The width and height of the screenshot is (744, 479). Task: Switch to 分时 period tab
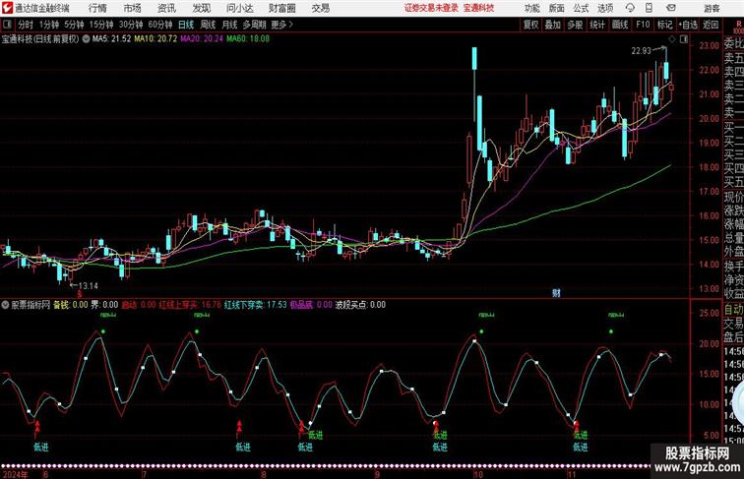(x=26, y=25)
